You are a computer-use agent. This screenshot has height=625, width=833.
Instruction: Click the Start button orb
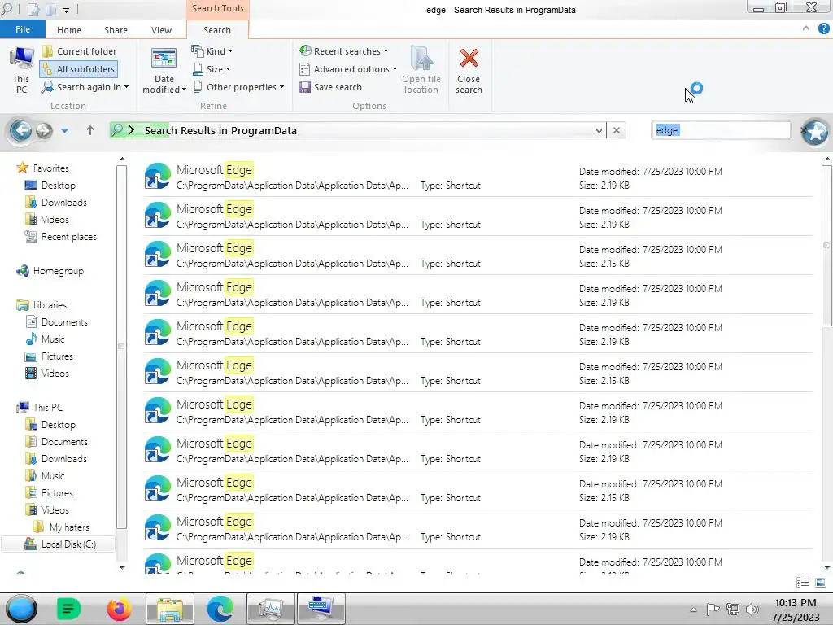coord(21,609)
